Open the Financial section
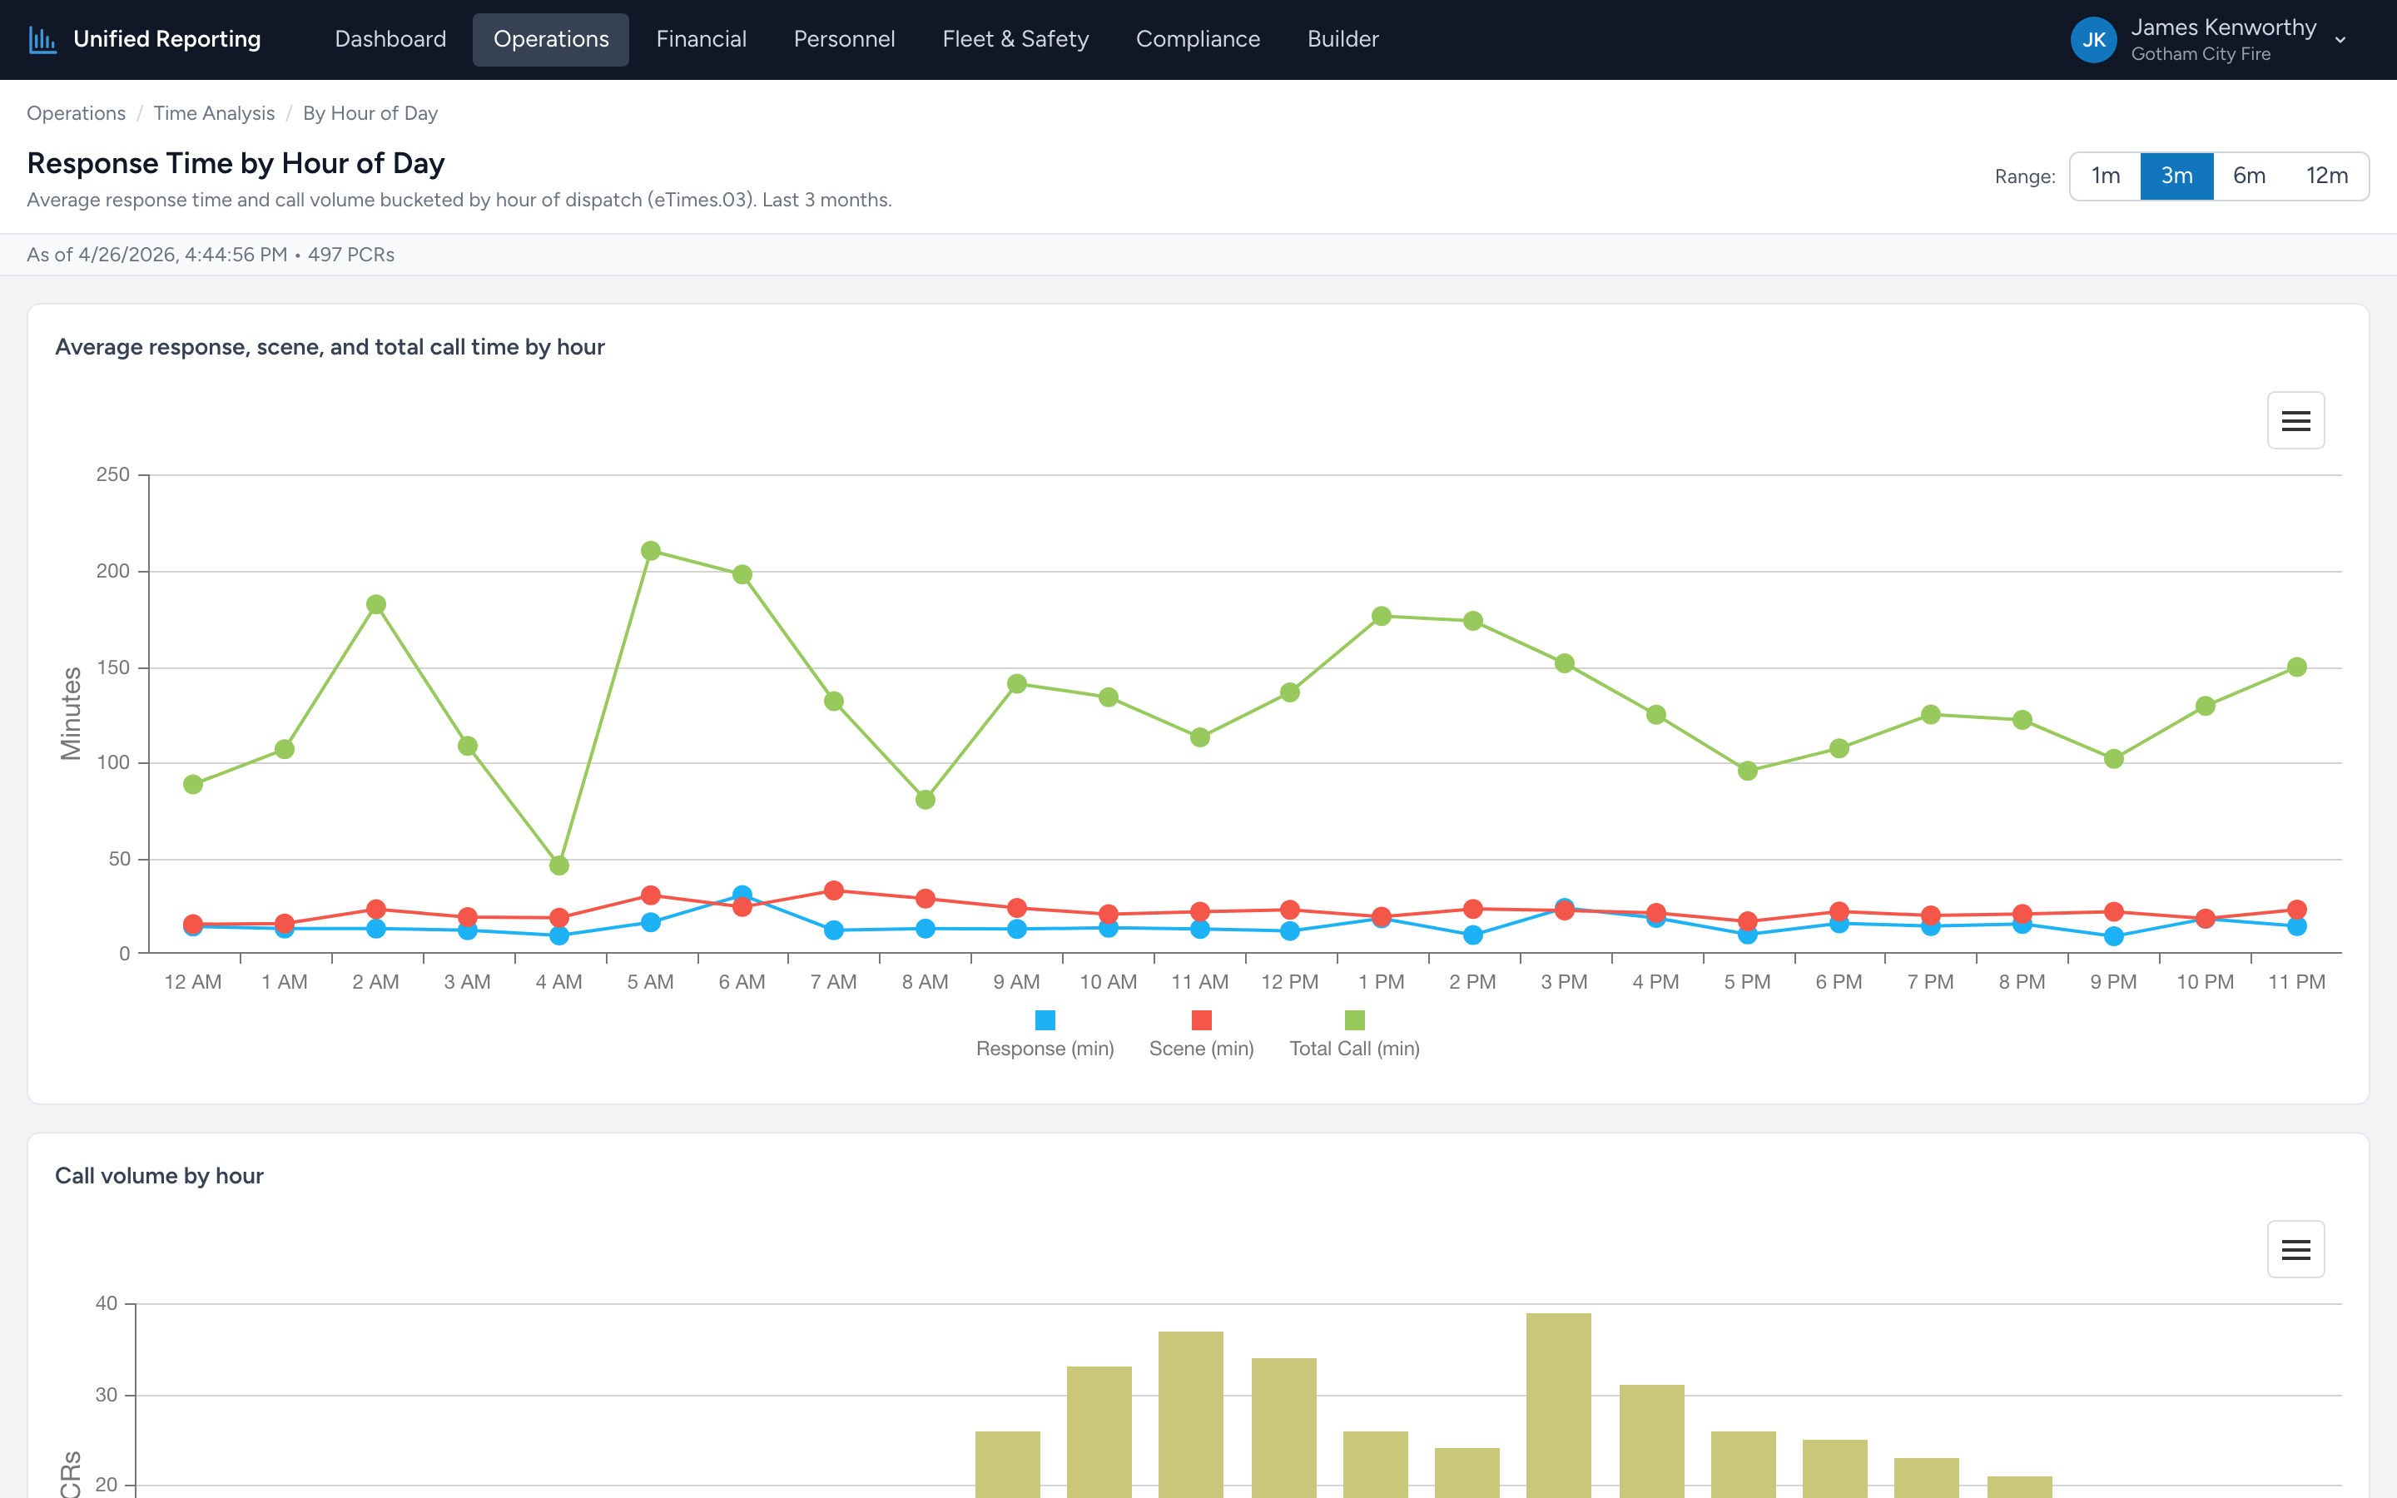 [x=702, y=40]
